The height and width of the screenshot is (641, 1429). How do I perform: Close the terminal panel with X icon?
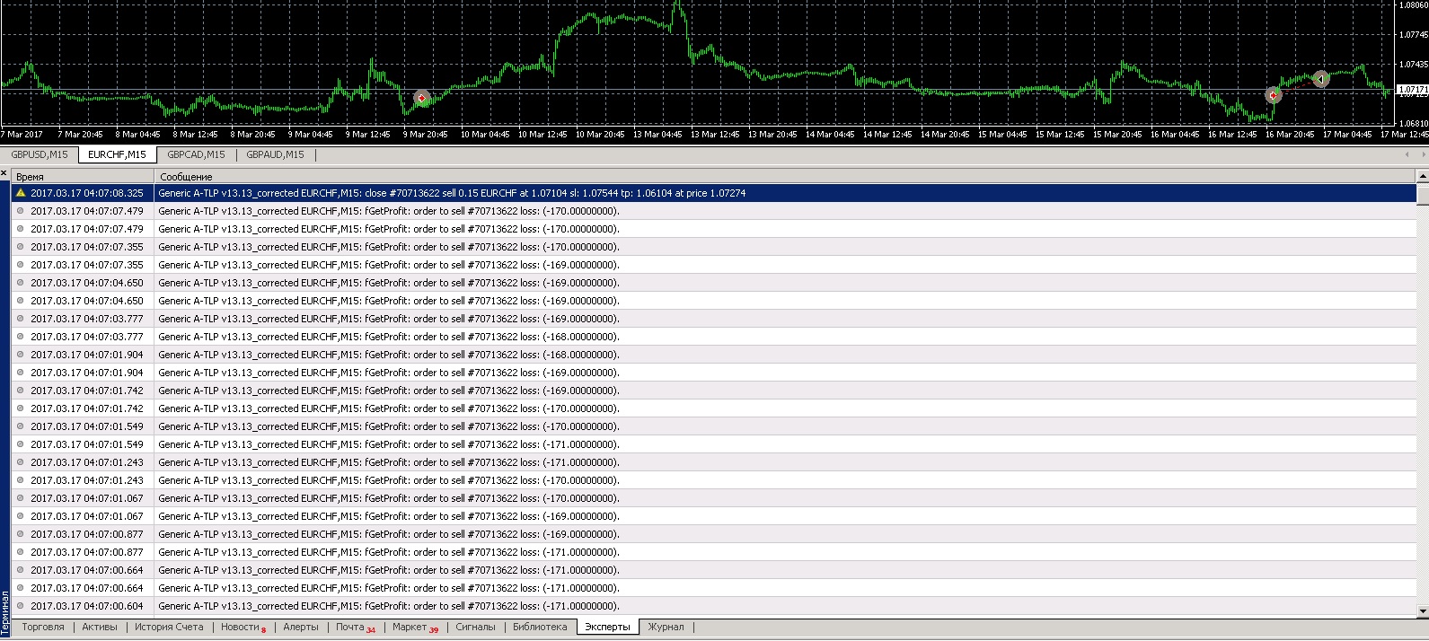(x=4, y=173)
